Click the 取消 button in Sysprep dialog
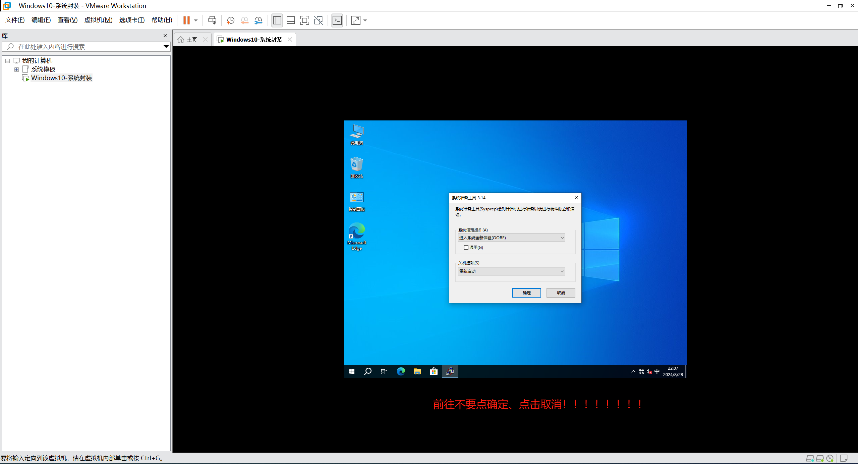Screen dimensions: 858x464 561,293
